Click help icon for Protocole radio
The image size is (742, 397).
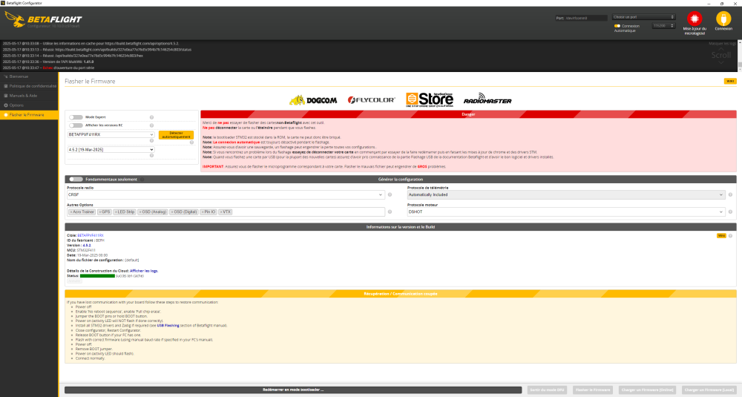[x=390, y=194]
